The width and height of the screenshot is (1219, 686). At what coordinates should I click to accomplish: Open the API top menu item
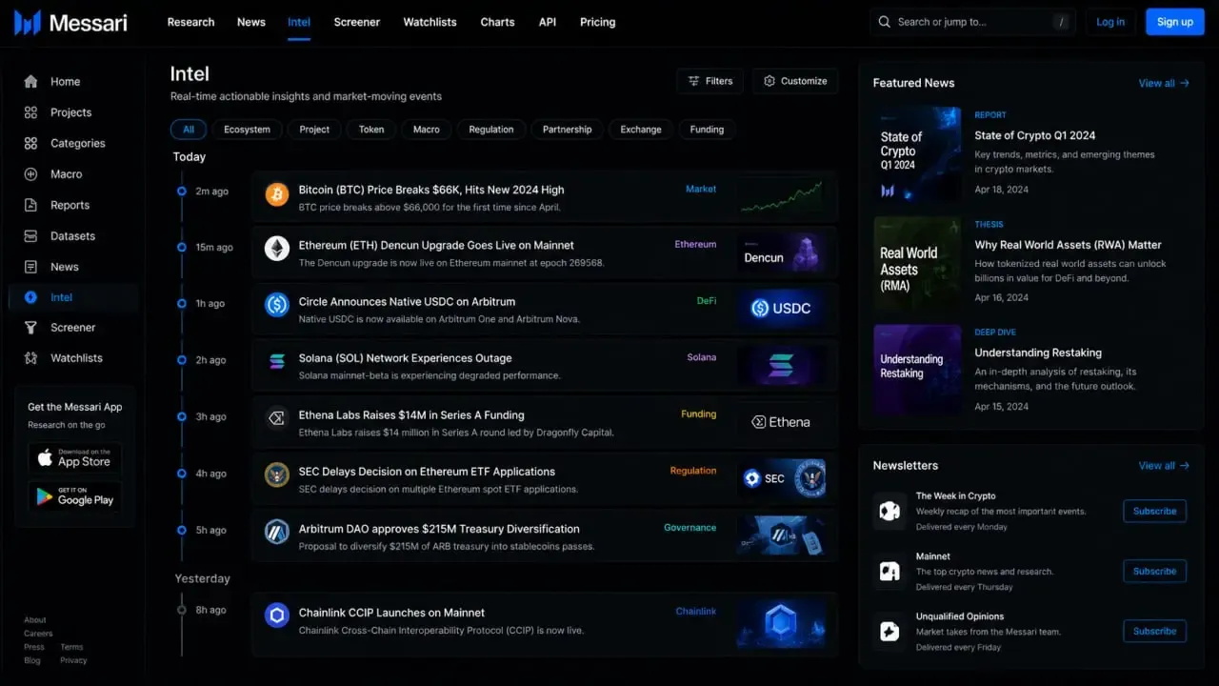click(x=548, y=22)
